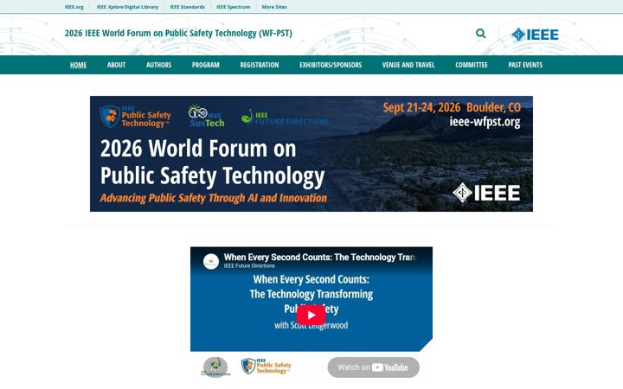
Task: Click the Future Directions logo below video
Action: pyautogui.click(x=215, y=367)
